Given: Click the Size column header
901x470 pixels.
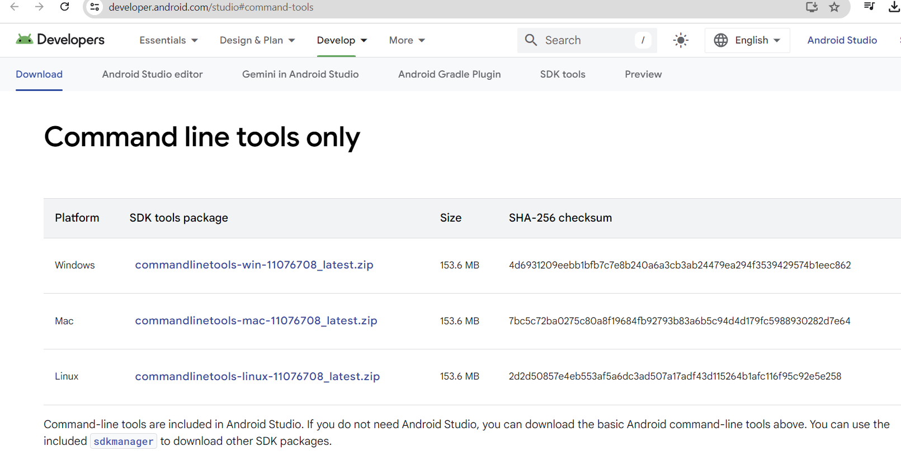Looking at the screenshot, I should tap(451, 218).
